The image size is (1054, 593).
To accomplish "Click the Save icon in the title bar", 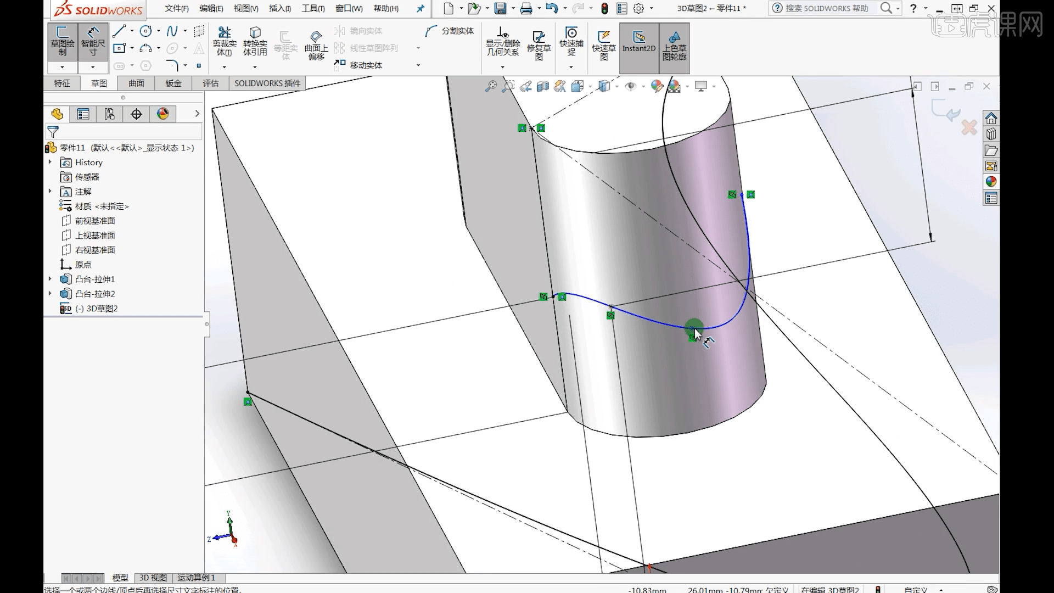I will (500, 8).
